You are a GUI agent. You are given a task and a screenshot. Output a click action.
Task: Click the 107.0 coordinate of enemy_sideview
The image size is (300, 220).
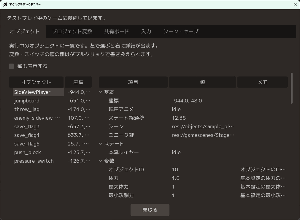click(x=78, y=118)
